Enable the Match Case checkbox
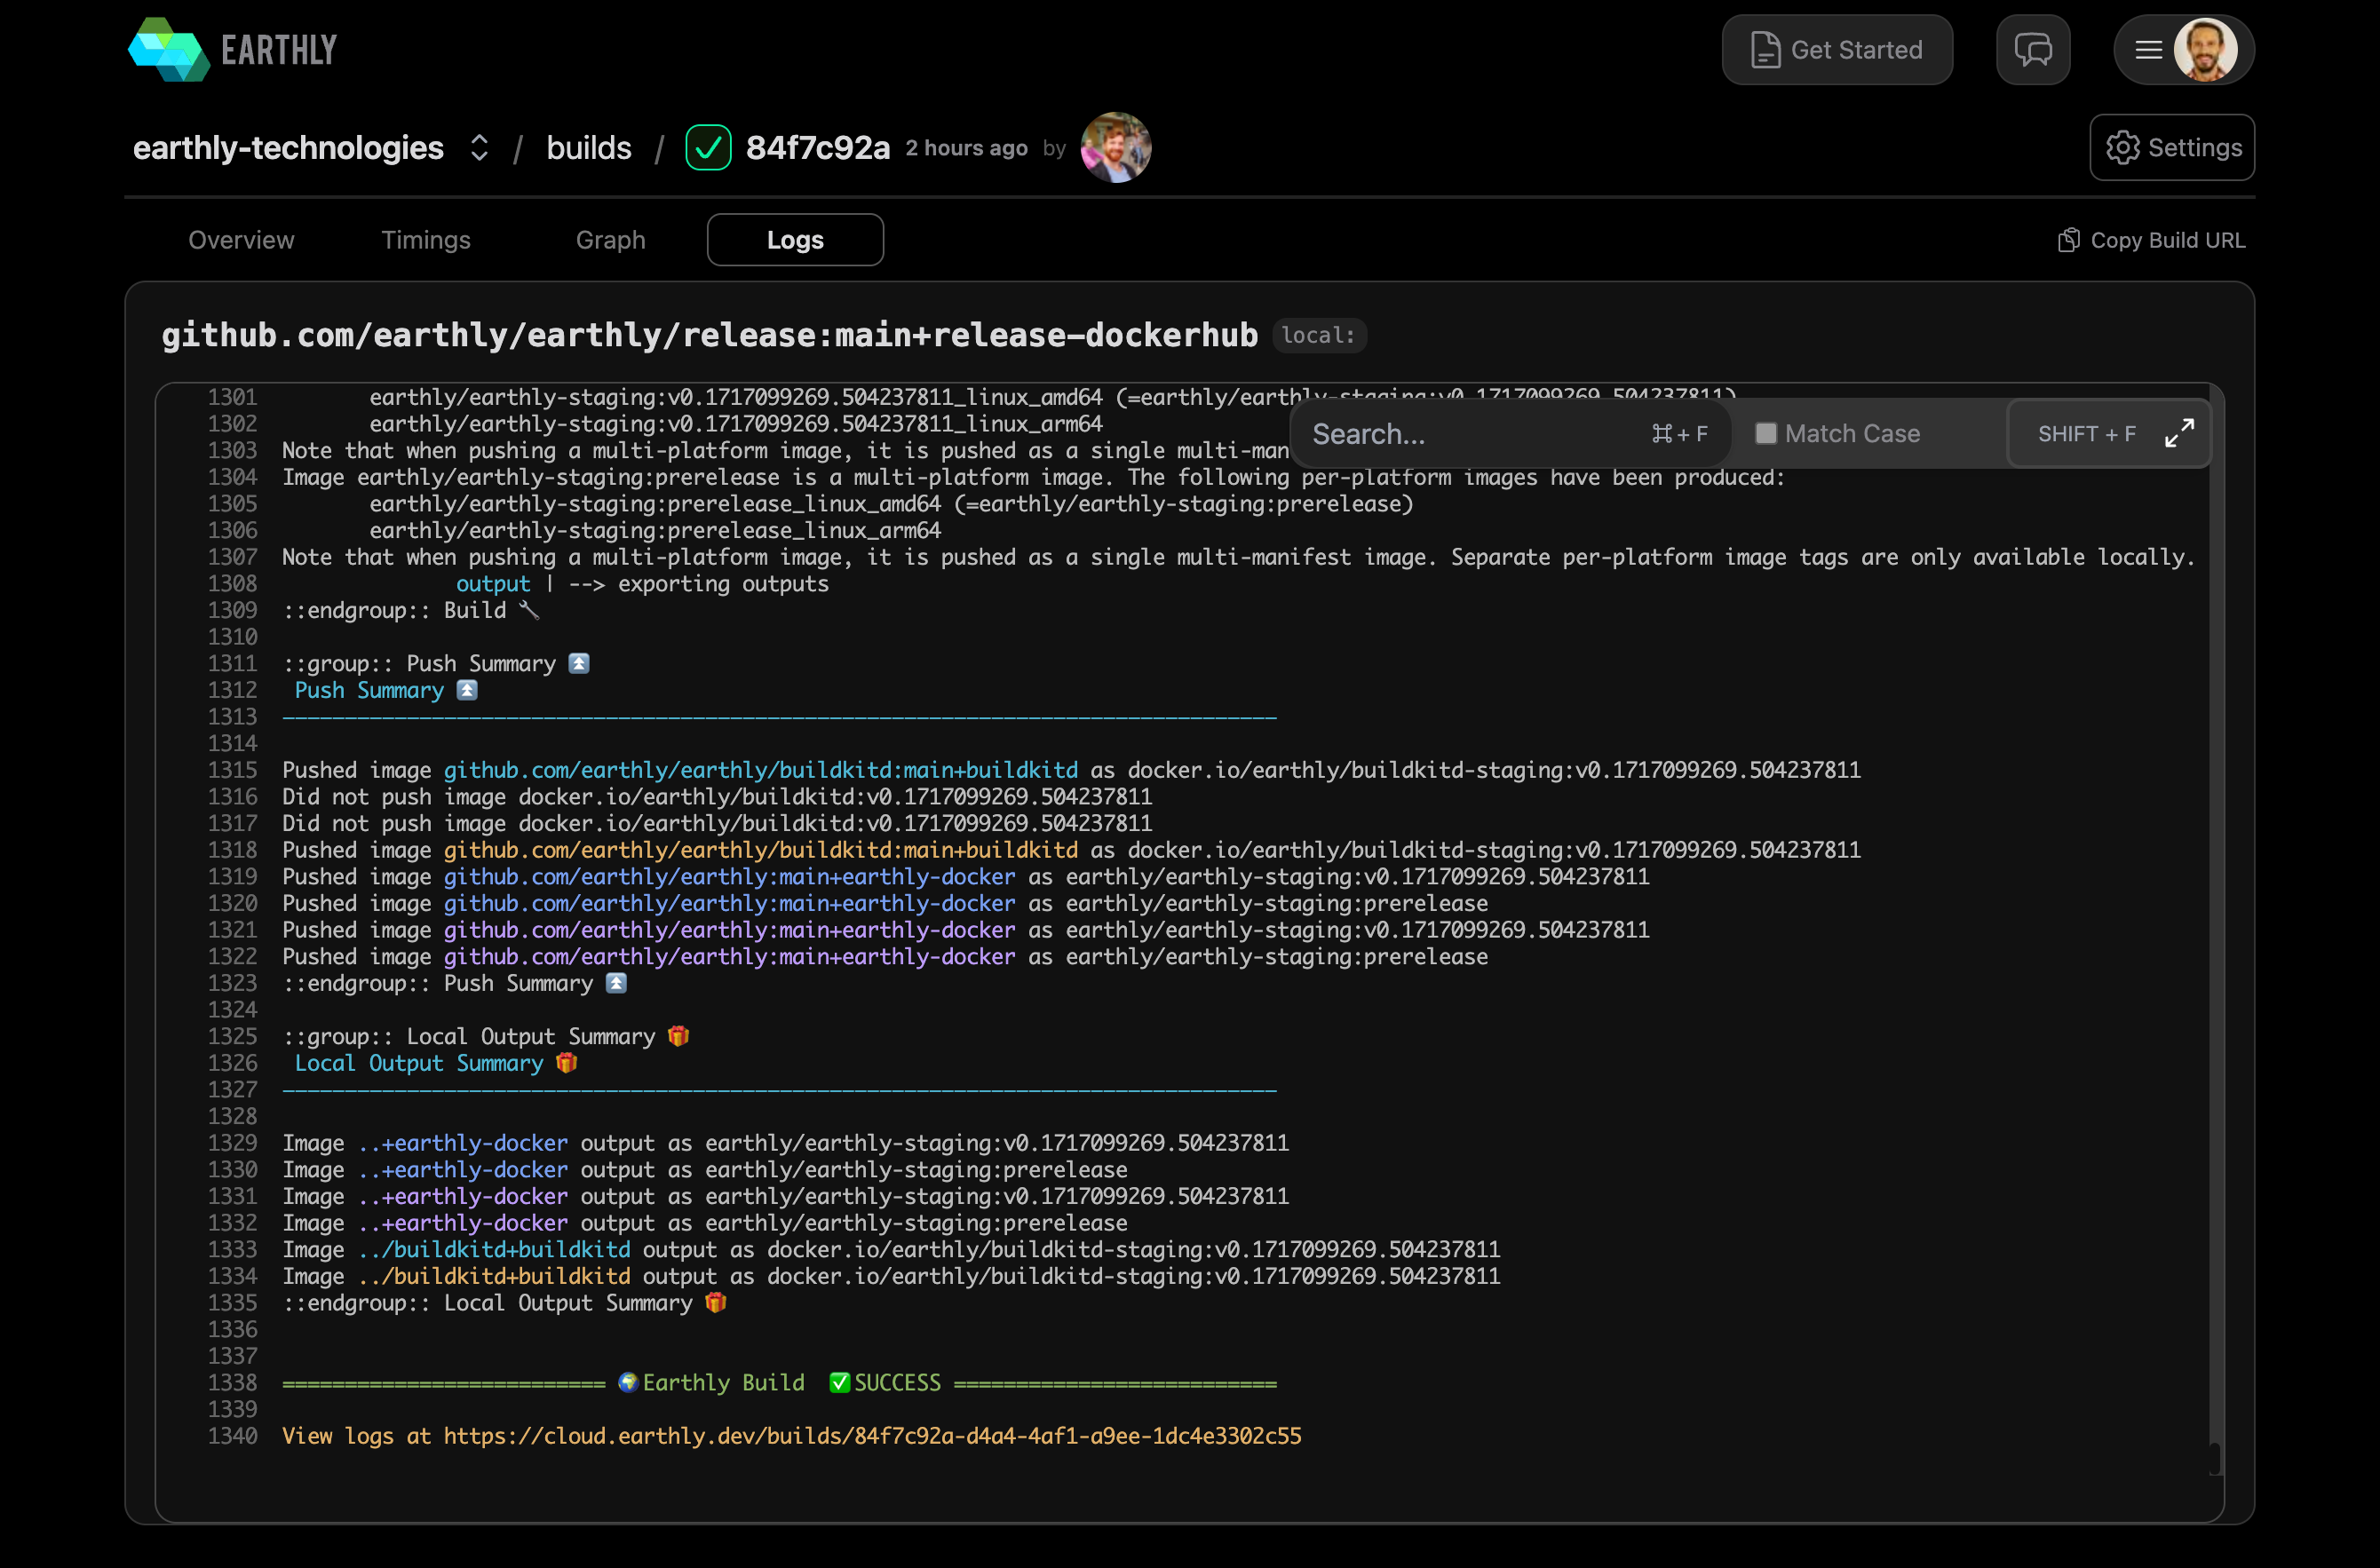The image size is (2380, 1568). 1766,433
